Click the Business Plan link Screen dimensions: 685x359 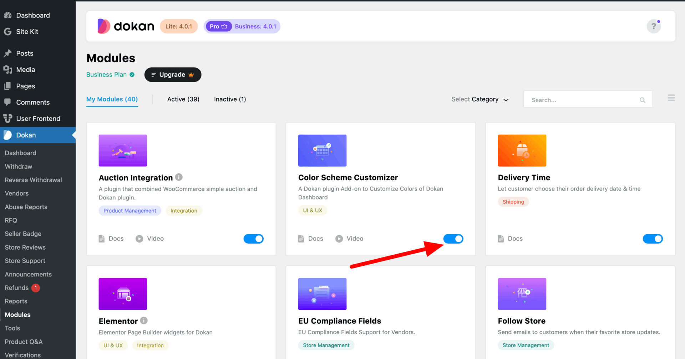pos(106,74)
